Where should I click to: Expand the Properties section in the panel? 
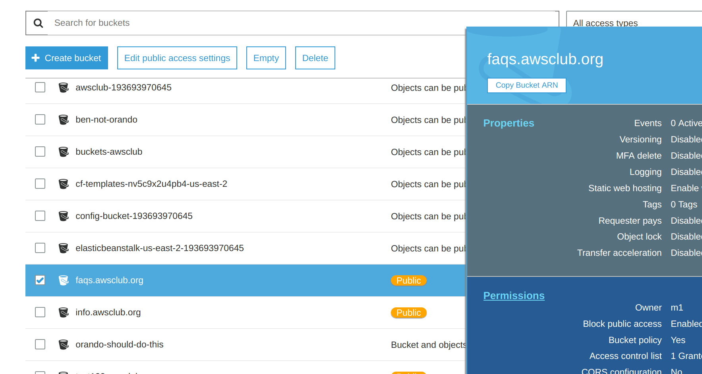pyautogui.click(x=509, y=123)
